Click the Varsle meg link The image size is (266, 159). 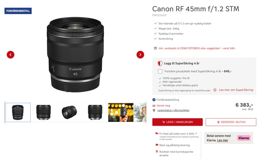point(163,106)
